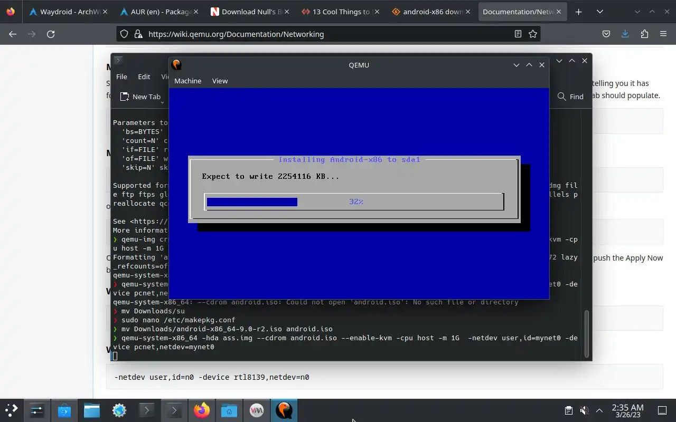The height and width of the screenshot is (422, 676).
Task: Click the Konsole window icon
Action: (118, 61)
